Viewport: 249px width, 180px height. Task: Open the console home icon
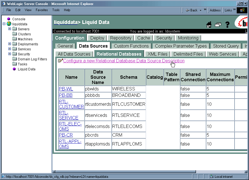(x=209, y=24)
